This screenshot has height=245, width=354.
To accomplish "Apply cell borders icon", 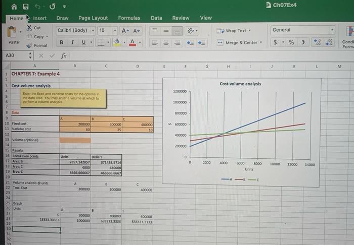I will 101,42.
